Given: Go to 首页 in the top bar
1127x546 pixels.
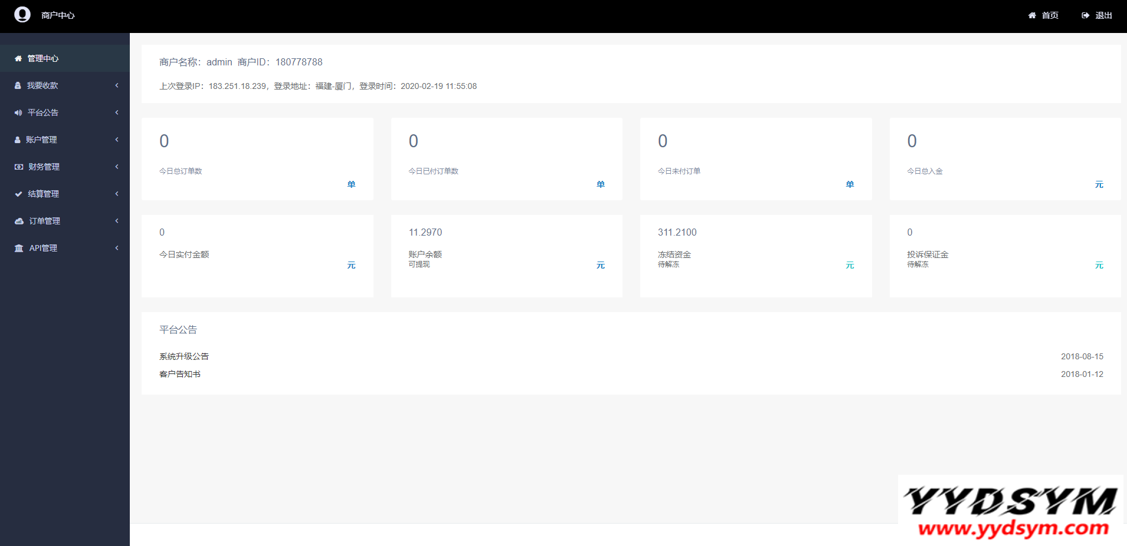Looking at the screenshot, I should click(1044, 15).
